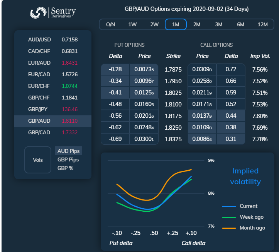Click call delta 0.38 cell
The height and width of the screenshot is (252, 279).
[x=231, y=127]
